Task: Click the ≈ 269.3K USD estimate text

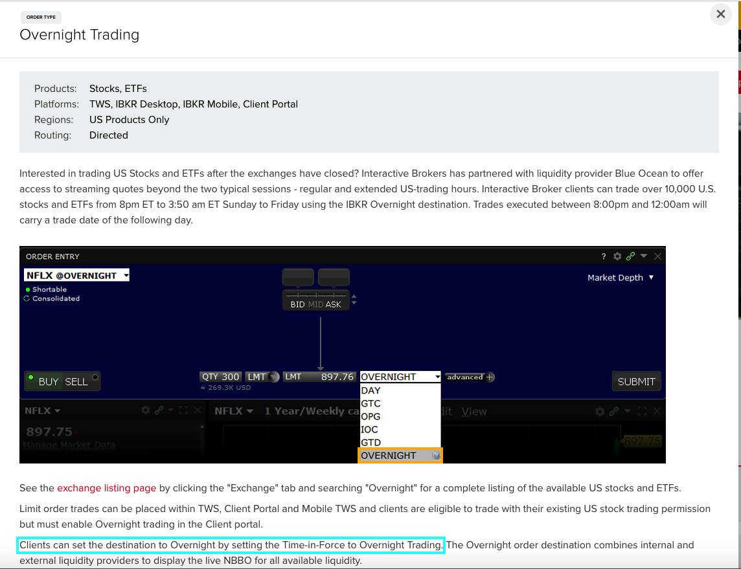Action: pyautogui.click(x=225, y=388)
